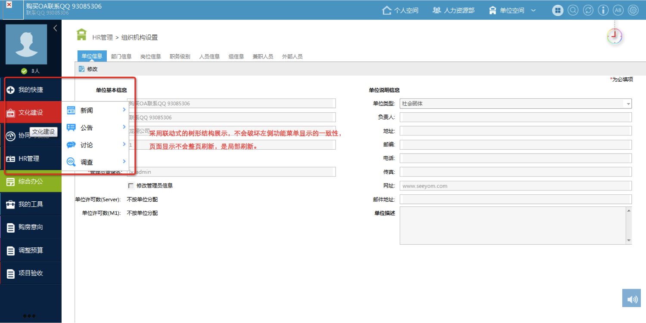Viewport: 646px width, 323px height.
Task: Click the 修改 edit button
Action: click(x=88, y=69)
